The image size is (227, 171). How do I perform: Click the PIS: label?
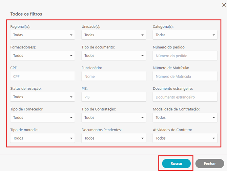pyautogui.click(x=85, y=88)
